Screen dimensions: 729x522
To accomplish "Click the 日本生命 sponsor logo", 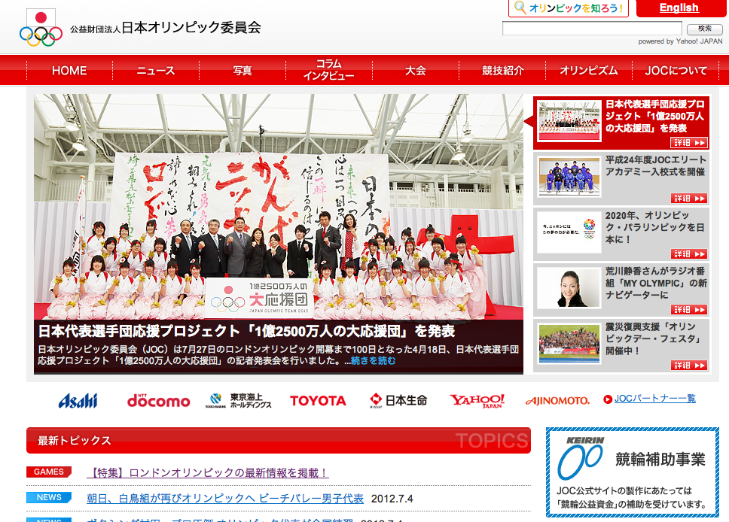I will point(398,400).
